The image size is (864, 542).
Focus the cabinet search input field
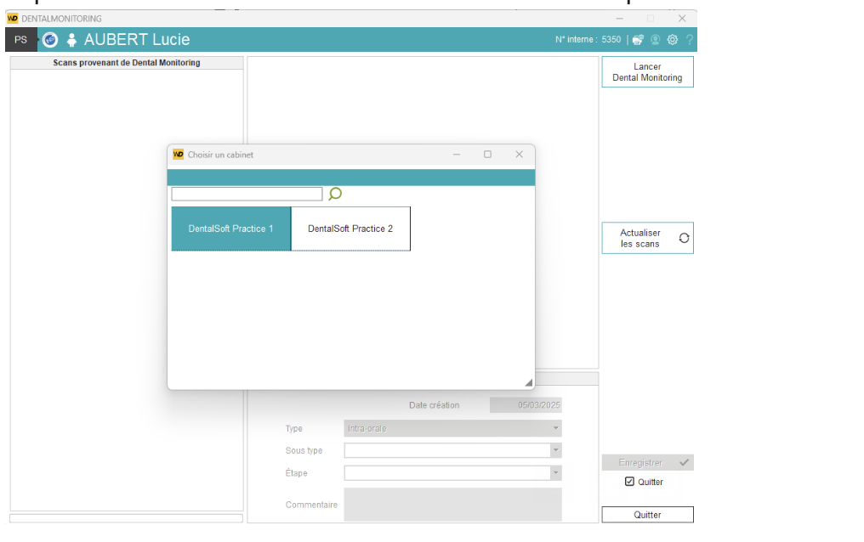(x=247, y=194)
